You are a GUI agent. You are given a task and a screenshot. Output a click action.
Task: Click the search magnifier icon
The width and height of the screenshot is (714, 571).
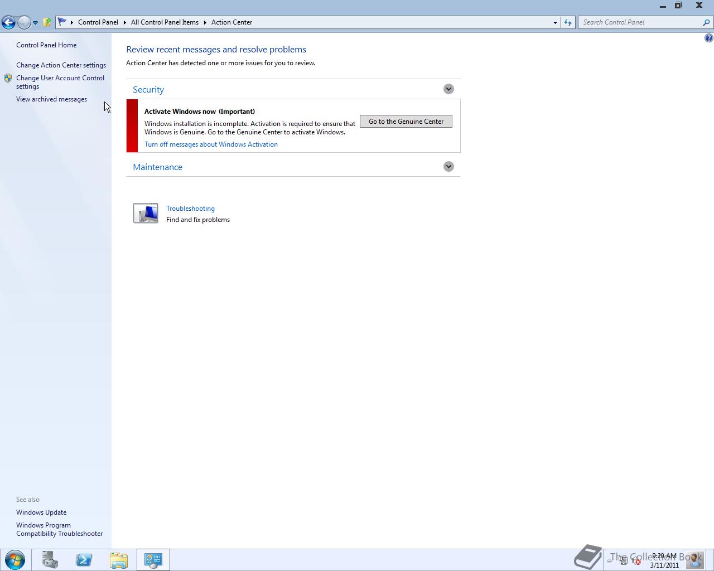pos(707,22)
